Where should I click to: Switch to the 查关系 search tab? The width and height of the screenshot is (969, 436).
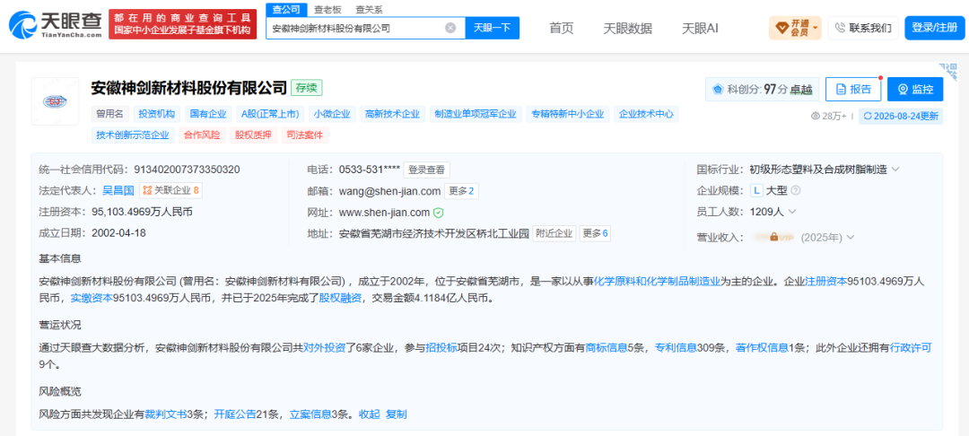click(369, 9)
